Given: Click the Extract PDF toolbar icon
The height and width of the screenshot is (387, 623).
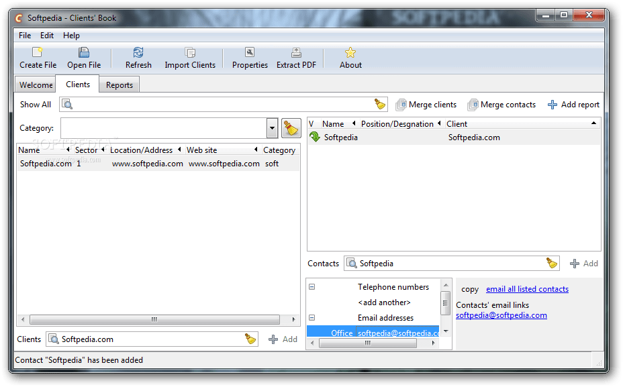Looking at the screenshot, I should point(297,52).
